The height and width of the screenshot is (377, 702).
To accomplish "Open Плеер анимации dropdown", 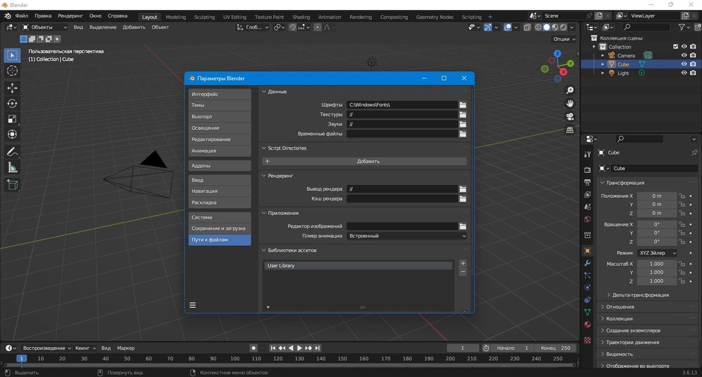I will pyautogui.click(x=407, y=236).
